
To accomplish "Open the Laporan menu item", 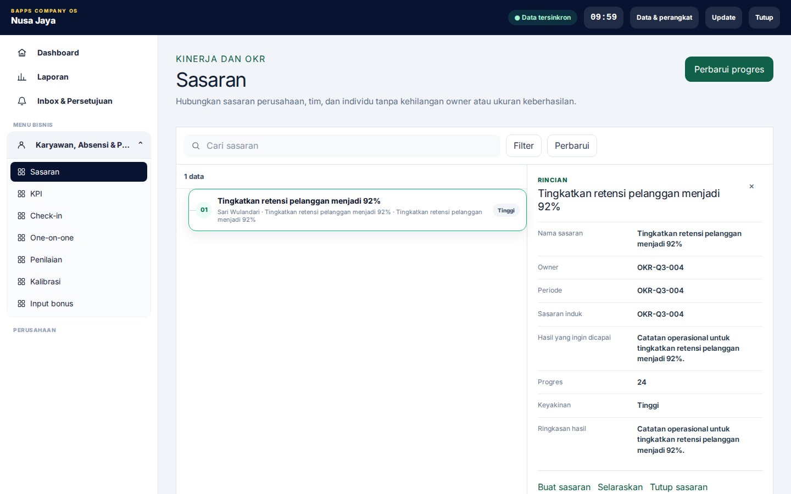I will (x=79, y=77).
